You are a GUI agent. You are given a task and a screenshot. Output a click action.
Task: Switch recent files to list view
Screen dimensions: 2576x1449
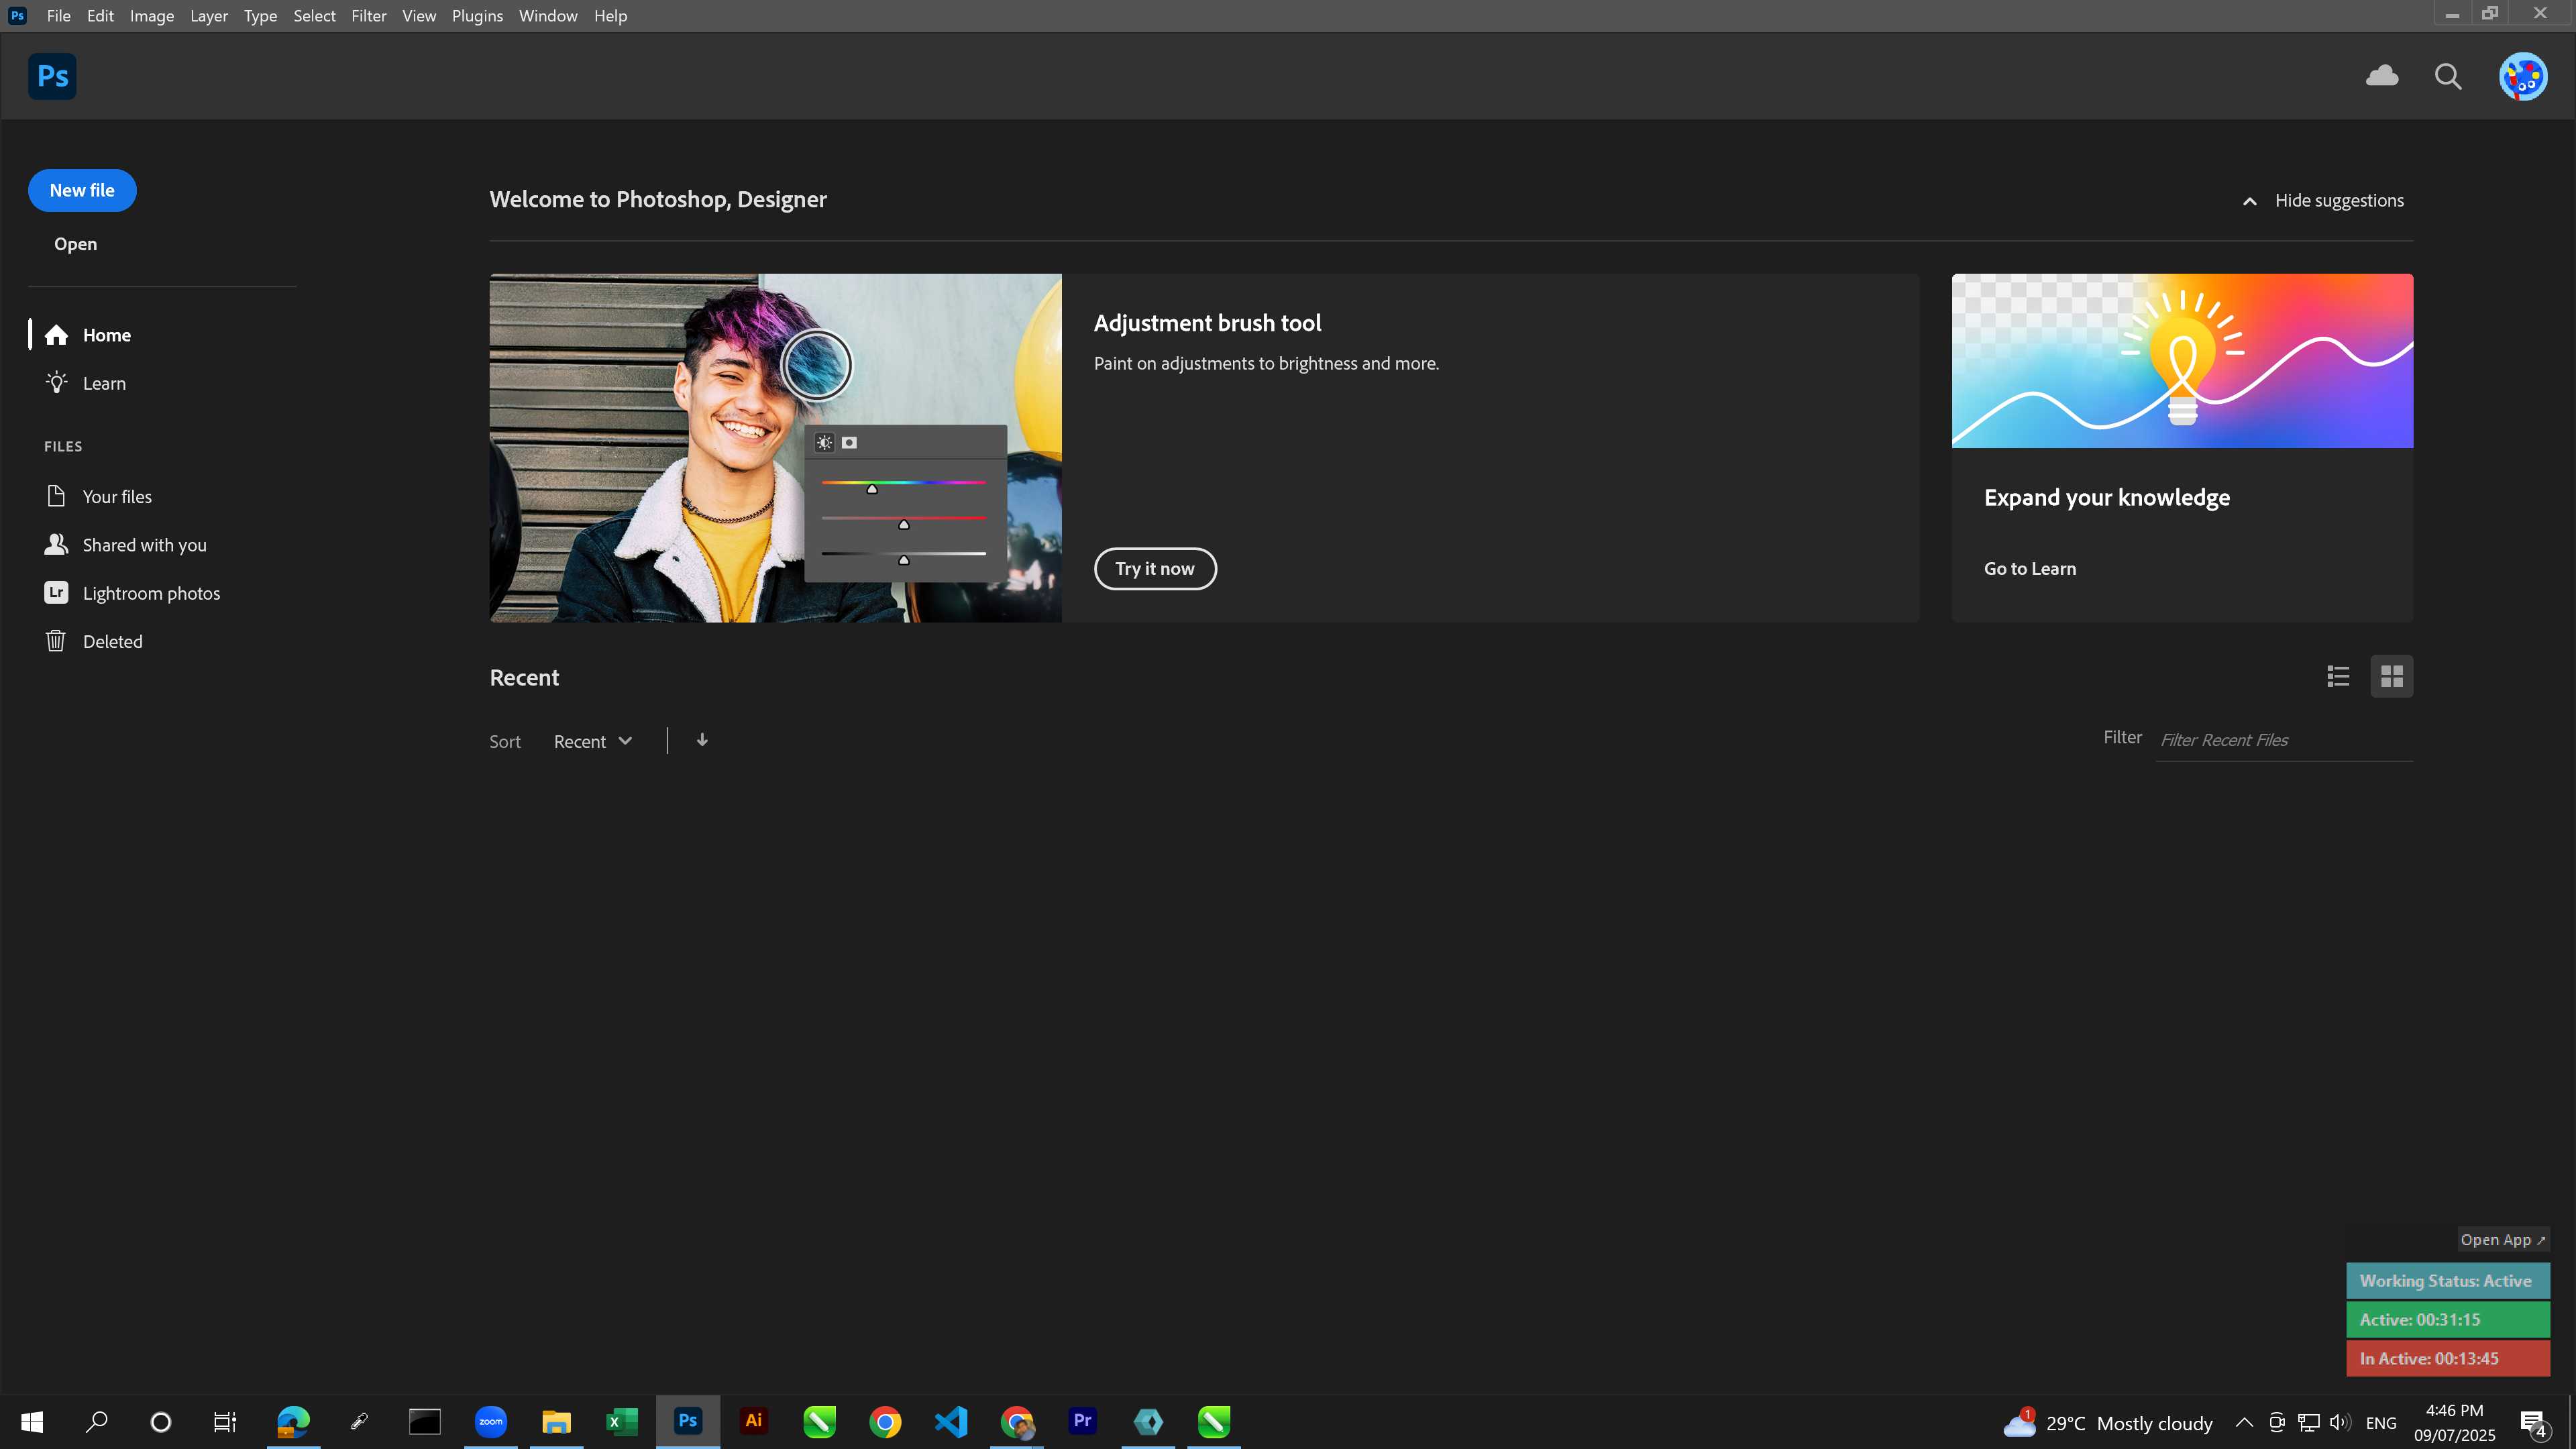point(2338,677)
